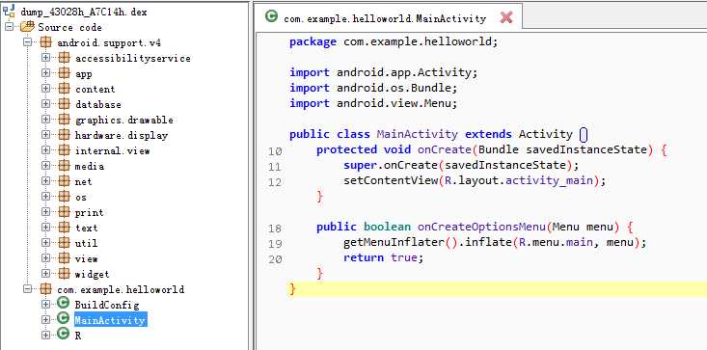This screenshot has width=707, height=350.
Task: Click the package icon beside net
Action: [x=65, y=181]
